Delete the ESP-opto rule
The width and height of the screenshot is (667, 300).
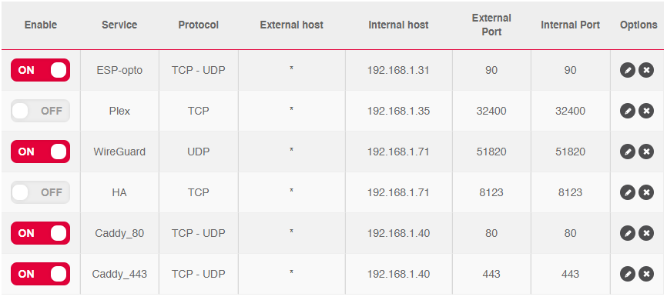coord(646,70)
